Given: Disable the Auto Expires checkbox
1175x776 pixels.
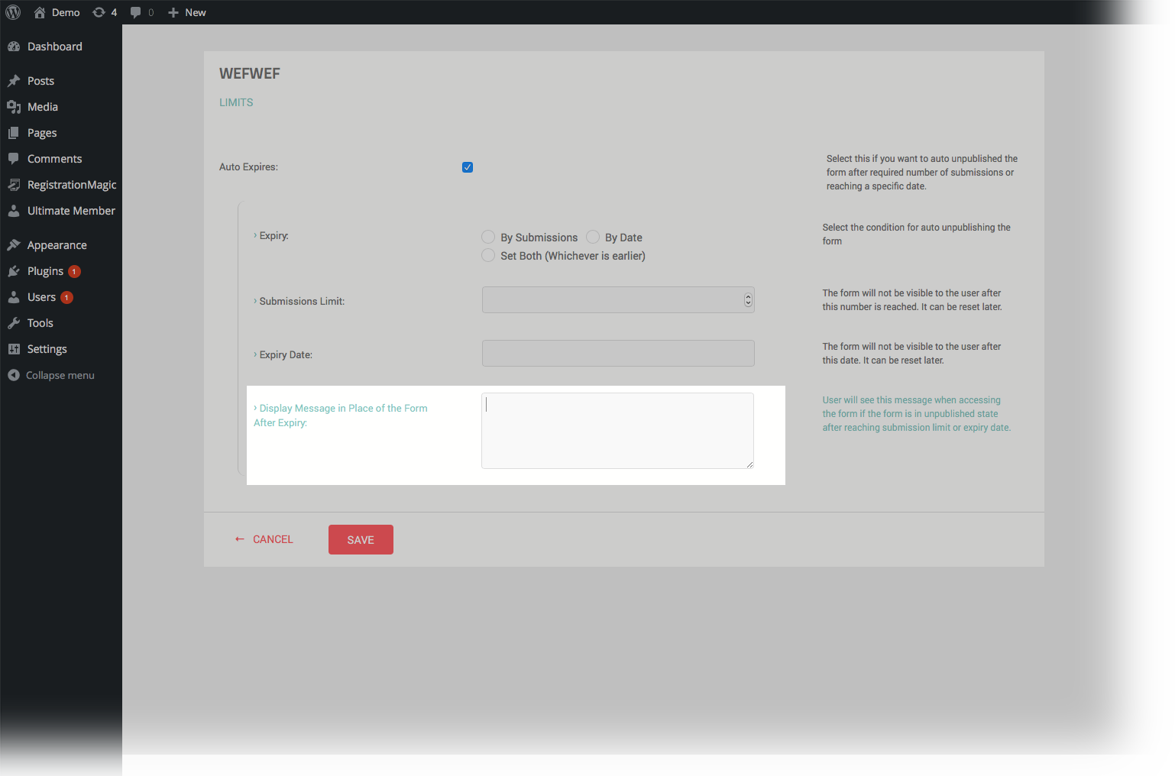Looking at the screenshot, I should pos(467,167).
